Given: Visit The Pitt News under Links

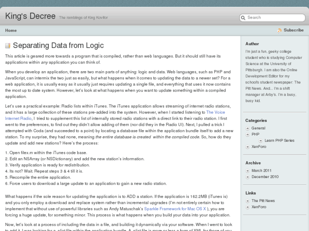Looking at the screenshot, I should 263,201.
